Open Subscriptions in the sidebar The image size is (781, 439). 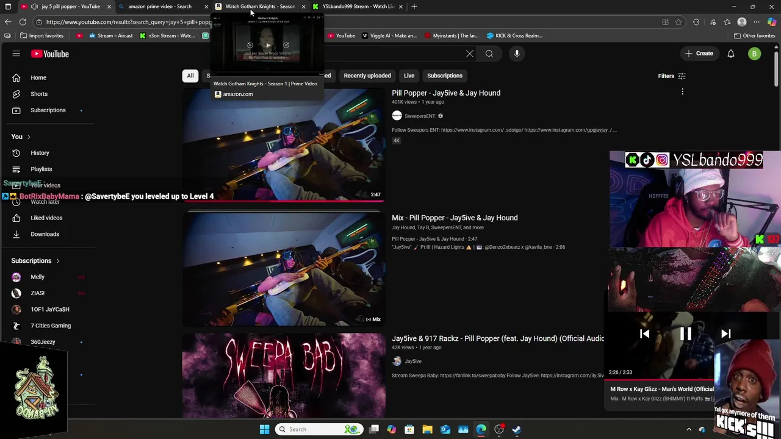pos(48,110)
